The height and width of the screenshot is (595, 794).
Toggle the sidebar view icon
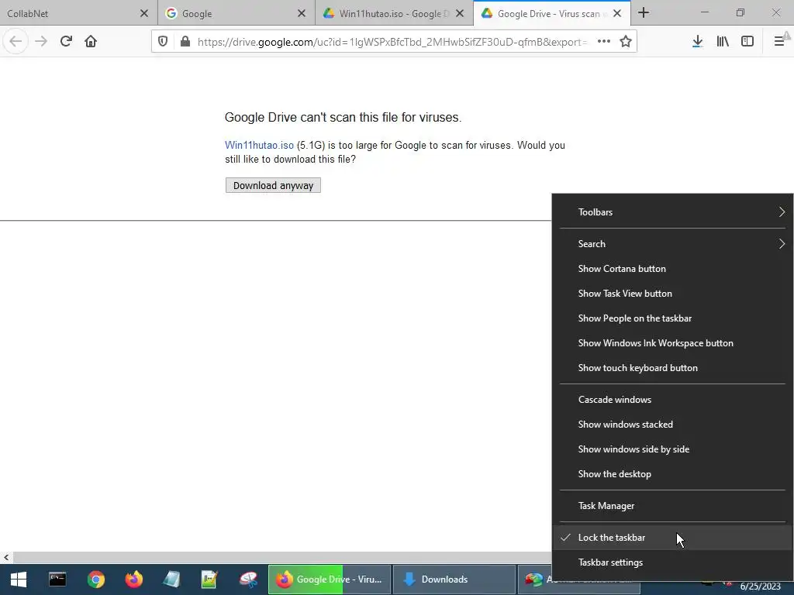click(747, 42)
